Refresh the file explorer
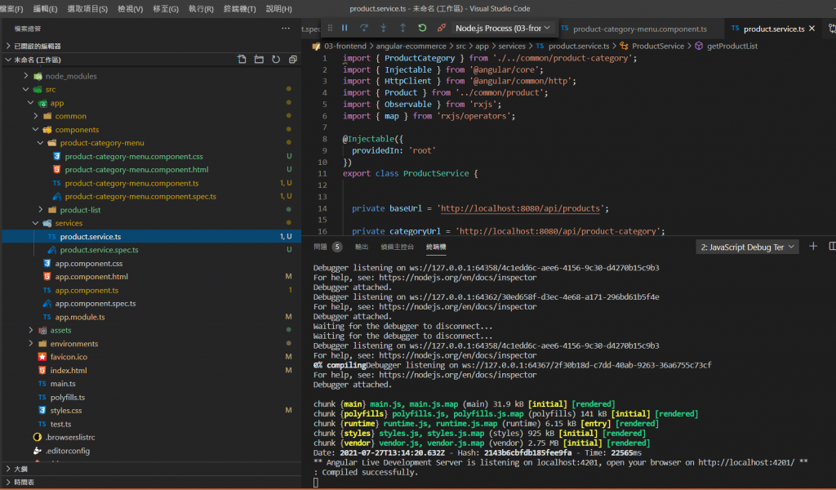This screenshot has width=836, height=490. tap(276, 60)
